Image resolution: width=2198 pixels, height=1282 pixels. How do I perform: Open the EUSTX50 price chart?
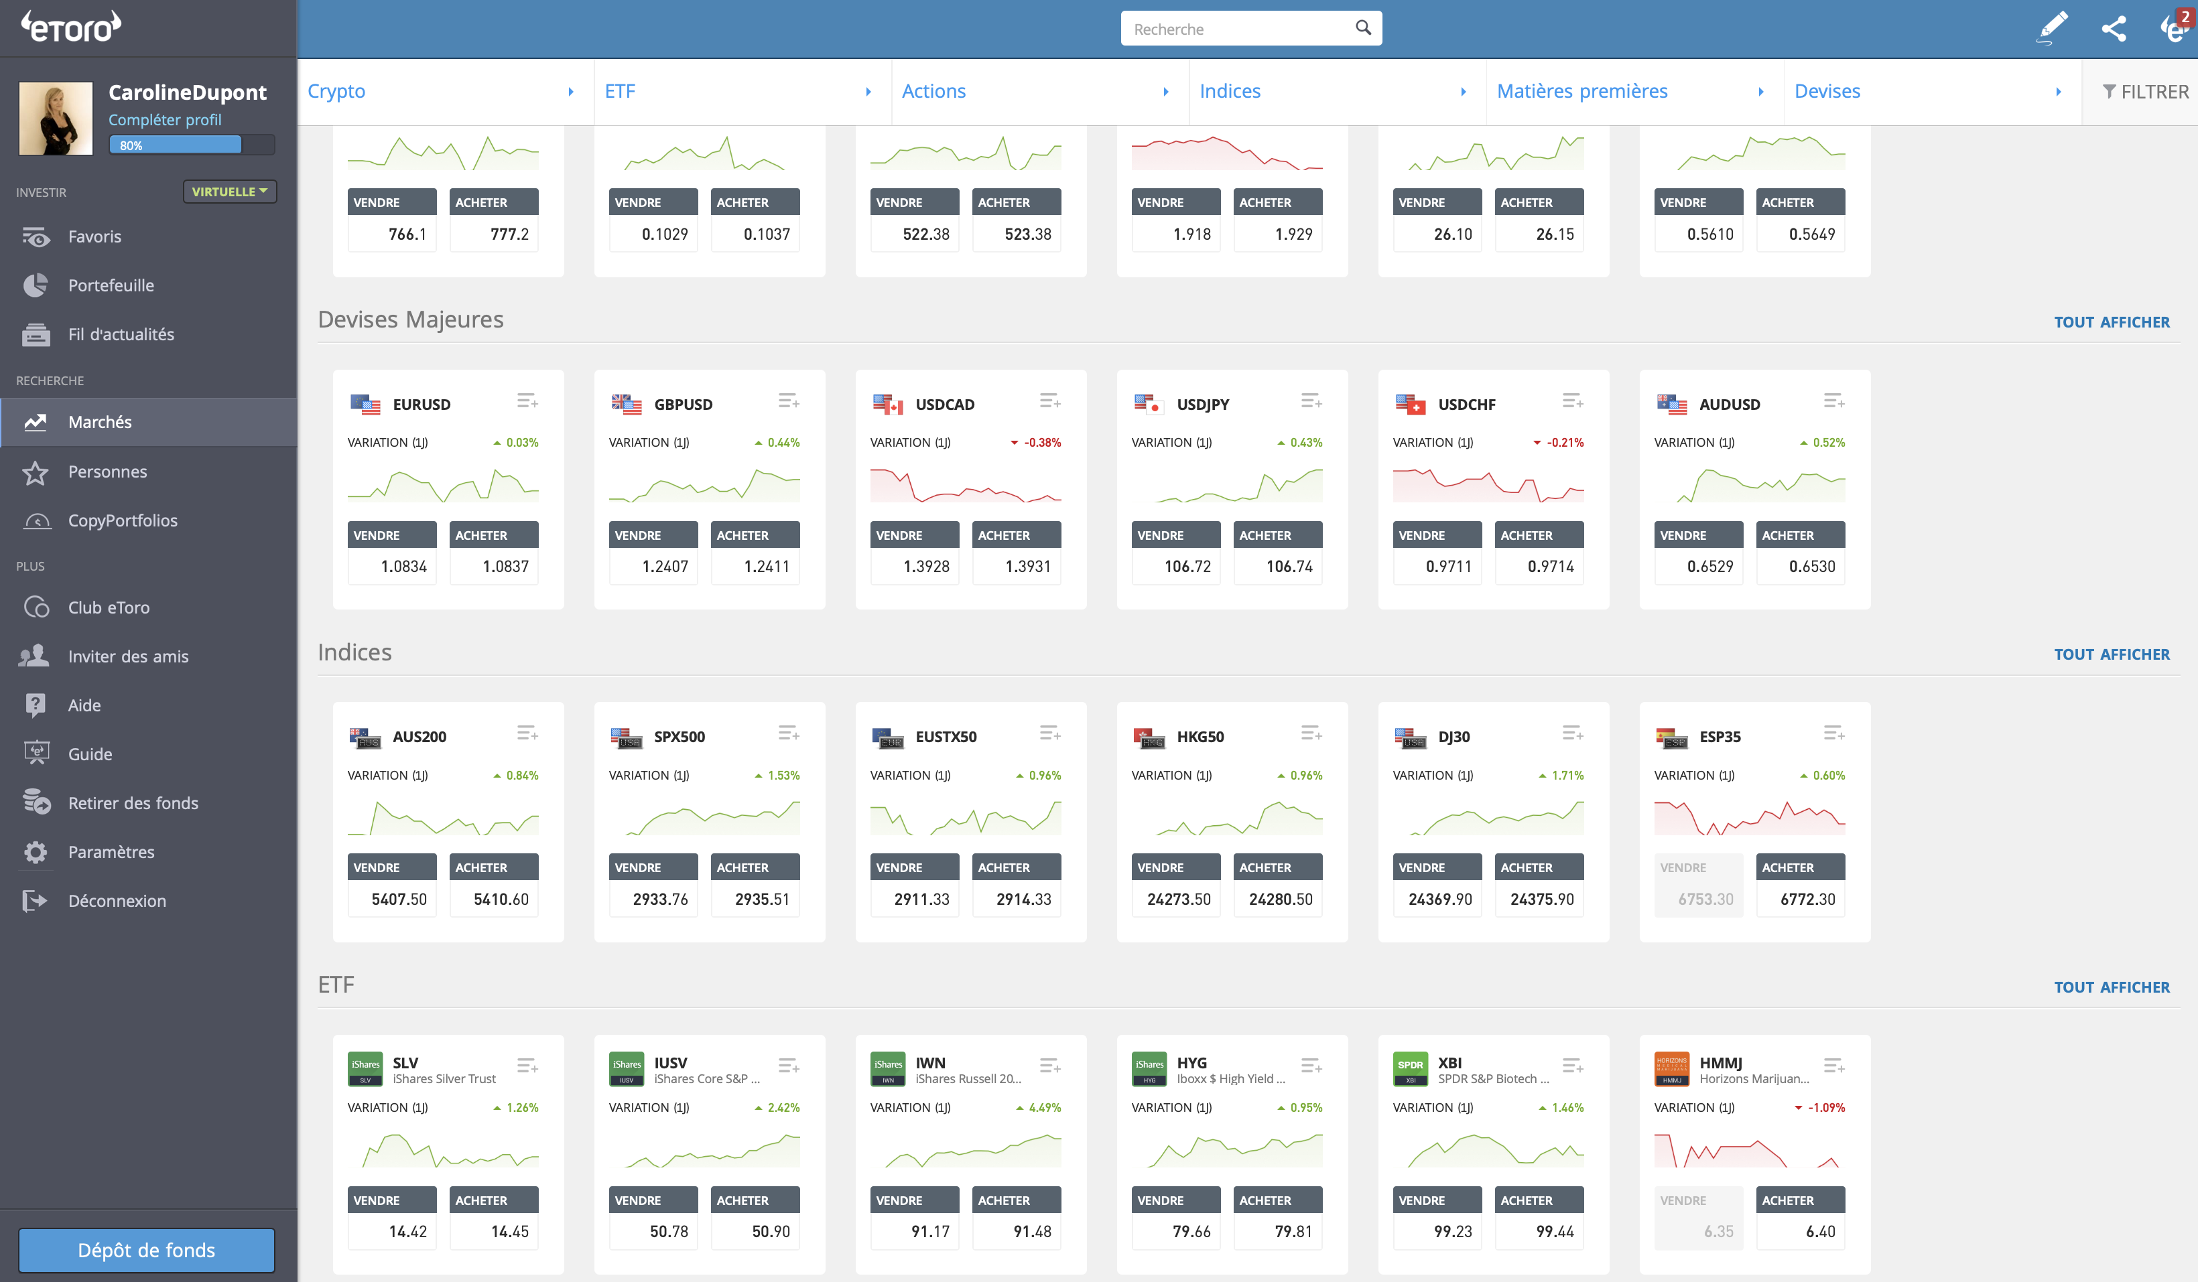coord(966,817)
